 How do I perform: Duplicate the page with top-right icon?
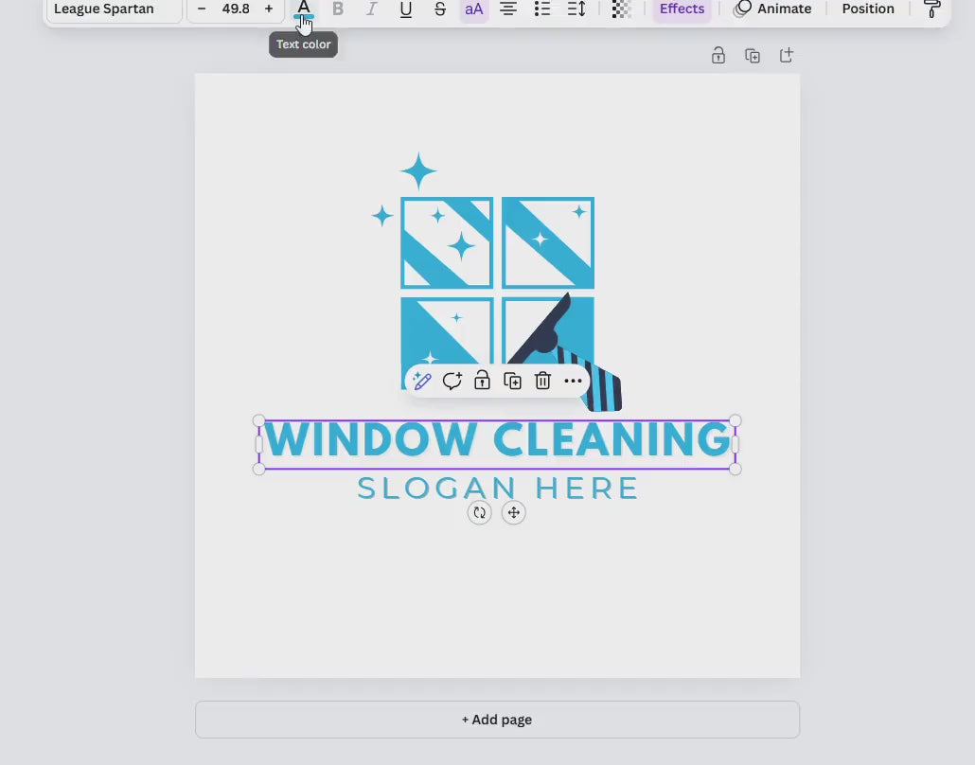click(753, 55)
